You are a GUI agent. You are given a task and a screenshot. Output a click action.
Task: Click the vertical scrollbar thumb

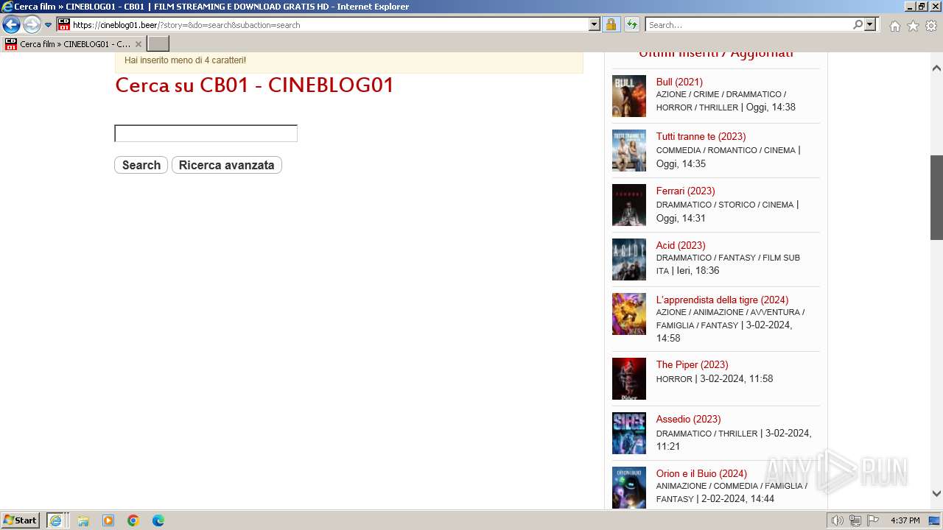[x=936, y=197]
